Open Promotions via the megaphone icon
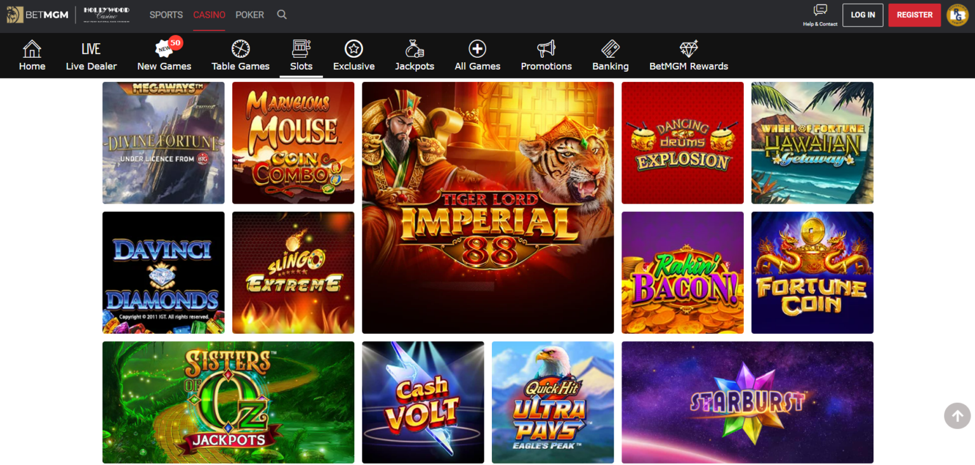The height and width of the screenshot is (465, 975). coord(547,49)
